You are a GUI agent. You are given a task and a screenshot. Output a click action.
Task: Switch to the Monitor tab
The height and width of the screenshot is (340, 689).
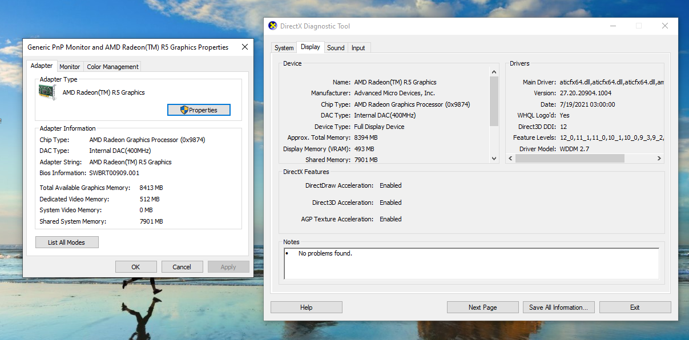coord(70,67)
